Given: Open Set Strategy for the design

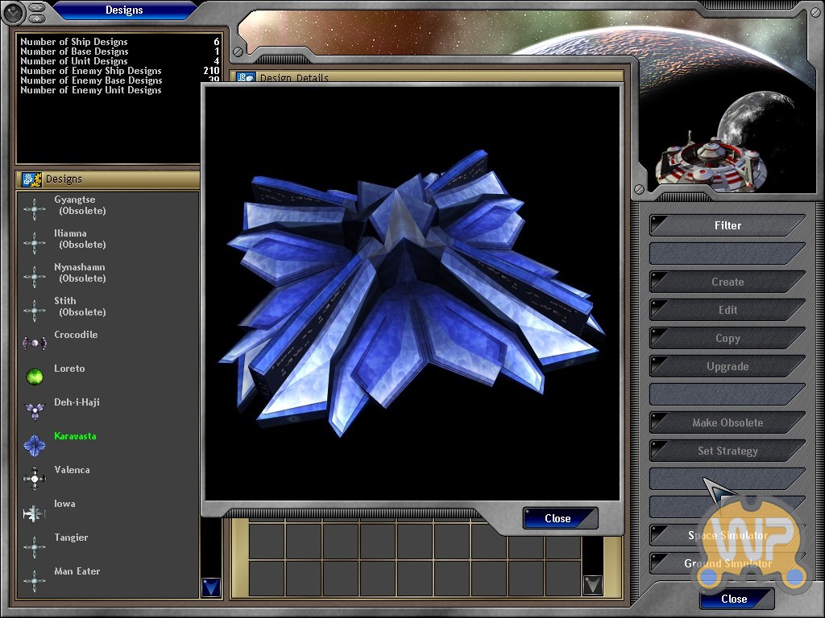Looking at the screenshot, I should pyautogui.click(x=727, y=451).
